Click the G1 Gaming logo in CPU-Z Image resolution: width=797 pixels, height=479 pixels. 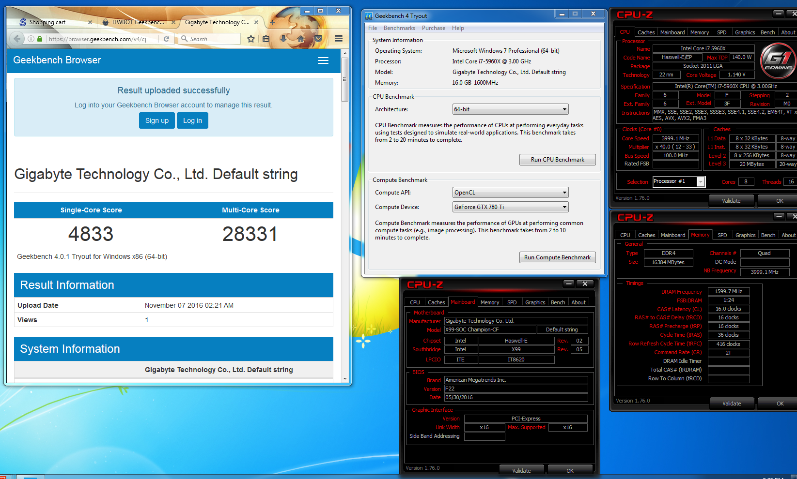tap(778, 60)
